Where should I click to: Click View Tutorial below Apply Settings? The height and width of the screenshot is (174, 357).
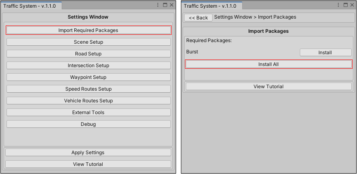(x=88, y=164)
